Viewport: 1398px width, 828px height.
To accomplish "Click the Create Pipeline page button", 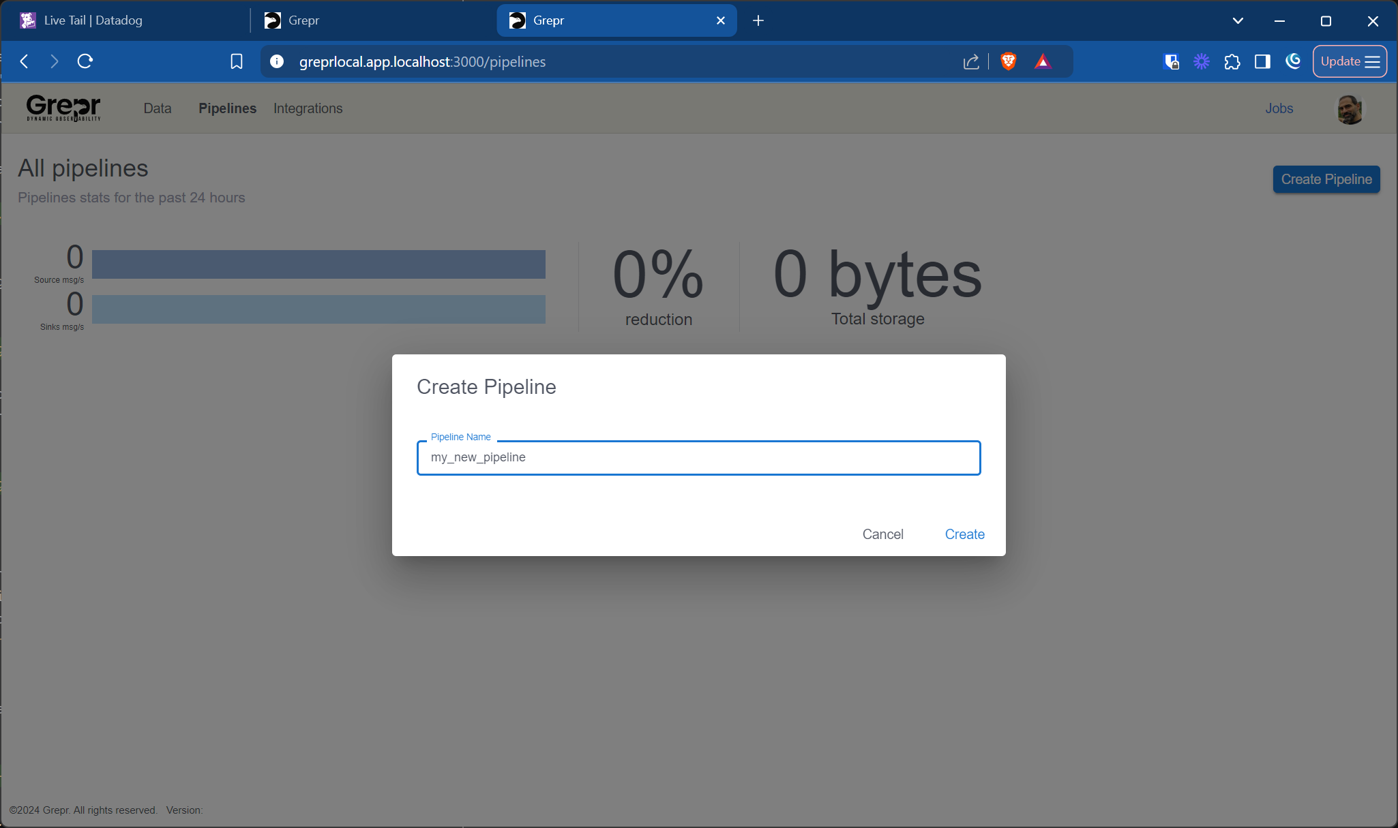I will (x=1326, y=179).
